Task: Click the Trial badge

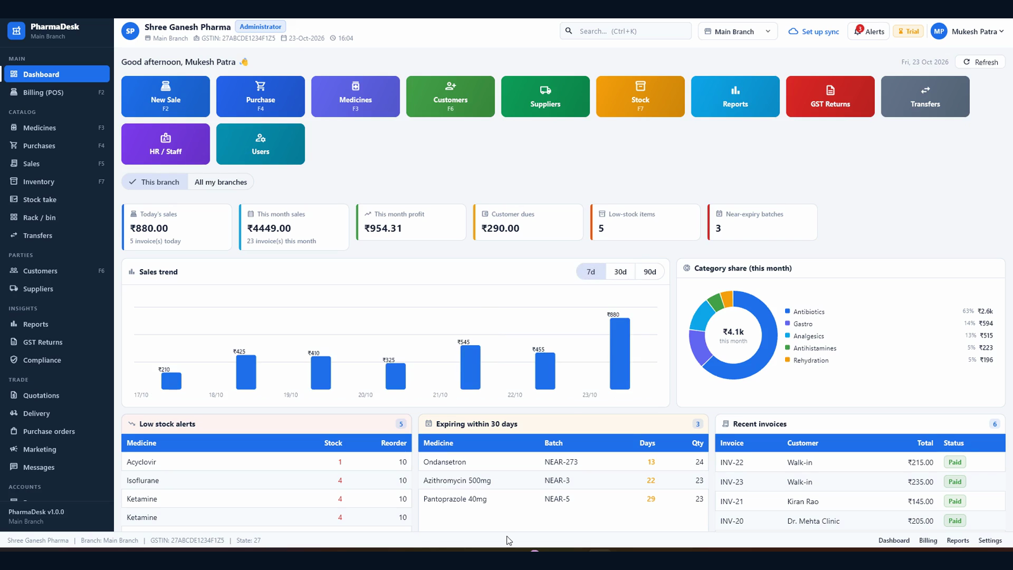Action: pyautogui.click(x=908, y=31)
